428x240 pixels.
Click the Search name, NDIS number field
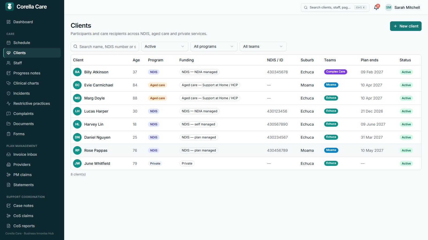[x=105, y=46]
